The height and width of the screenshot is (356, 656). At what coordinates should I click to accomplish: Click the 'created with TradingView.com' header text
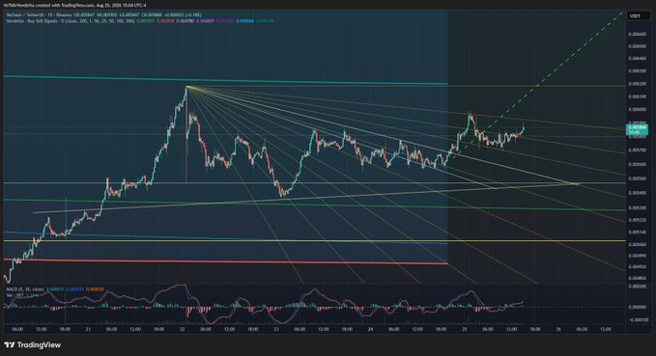click(66, 6)
